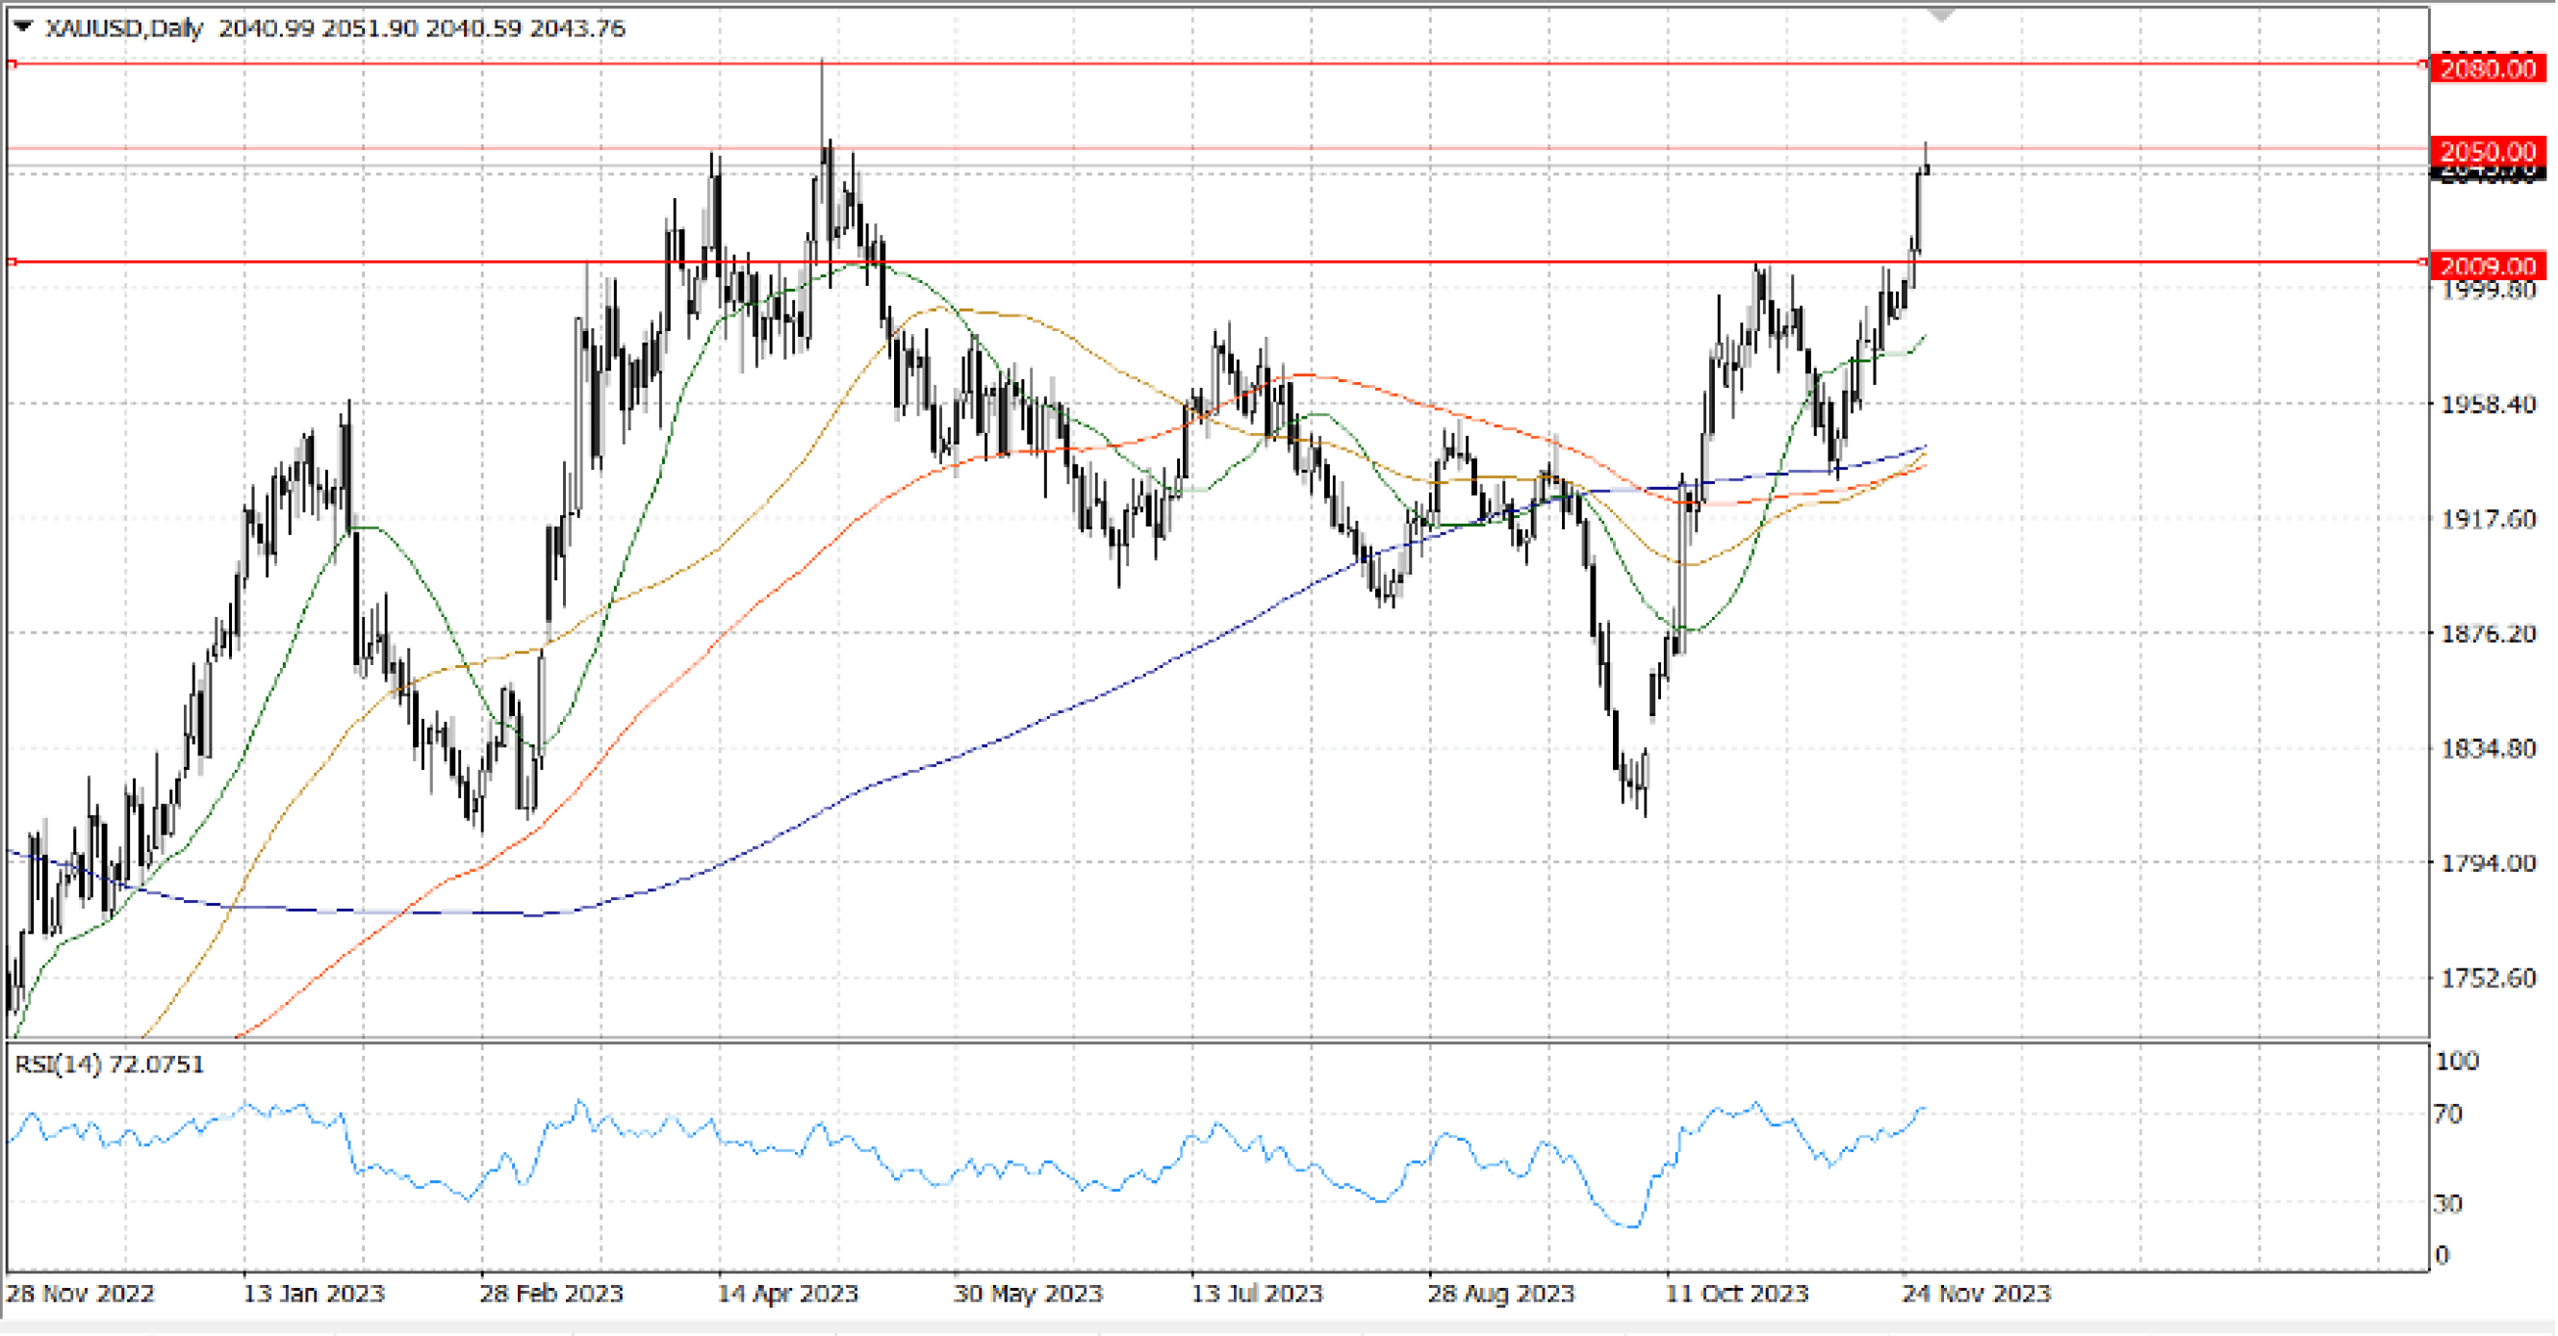Click the 28 Nov 2022 date label
The height and width of the screenshot is (1336, 2558).
(81, 1294)
